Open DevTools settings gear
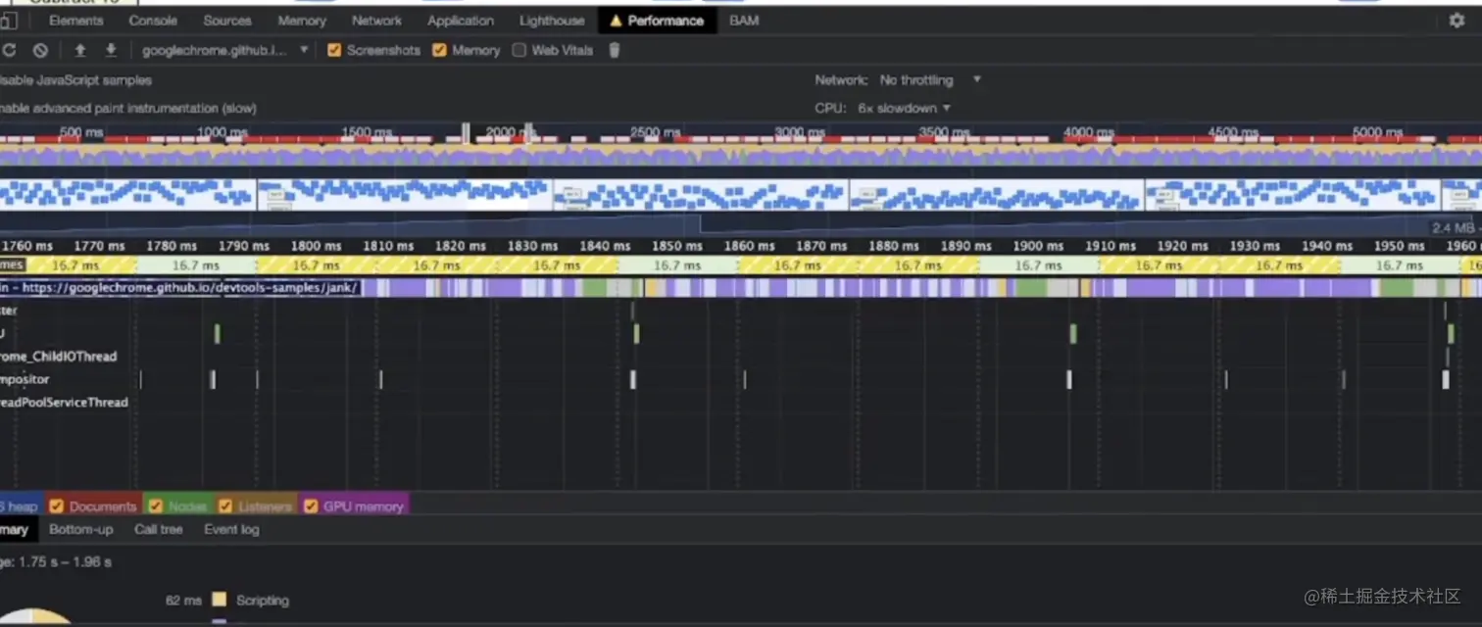Viewport: 1482px width, 627px height. 1457,21
